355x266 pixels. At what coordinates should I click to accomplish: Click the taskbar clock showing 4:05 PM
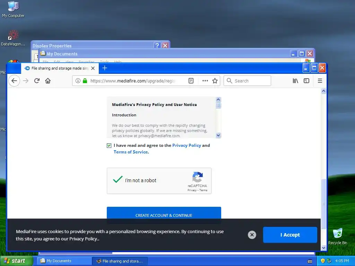tap(342, 261)
